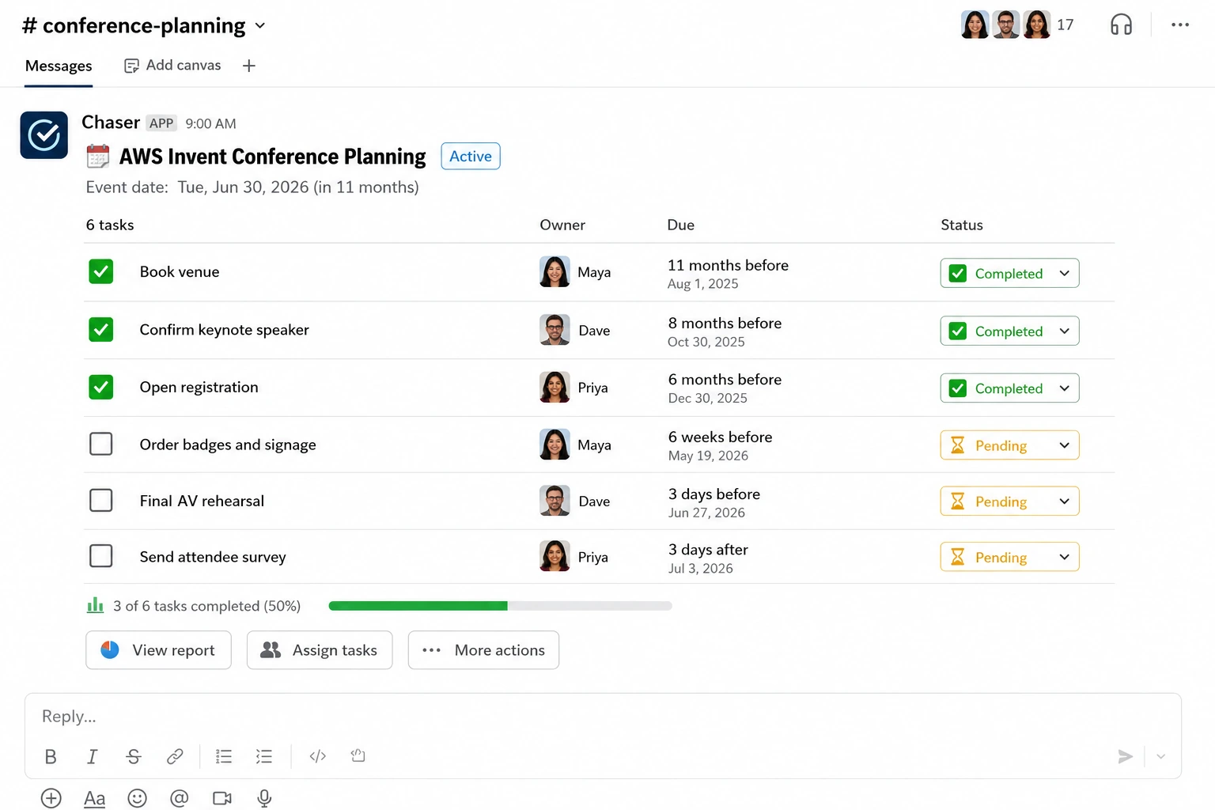Viewport: 1215px width, 810px height.
Task: Record an audio clip with microphone
Action: 264,798
